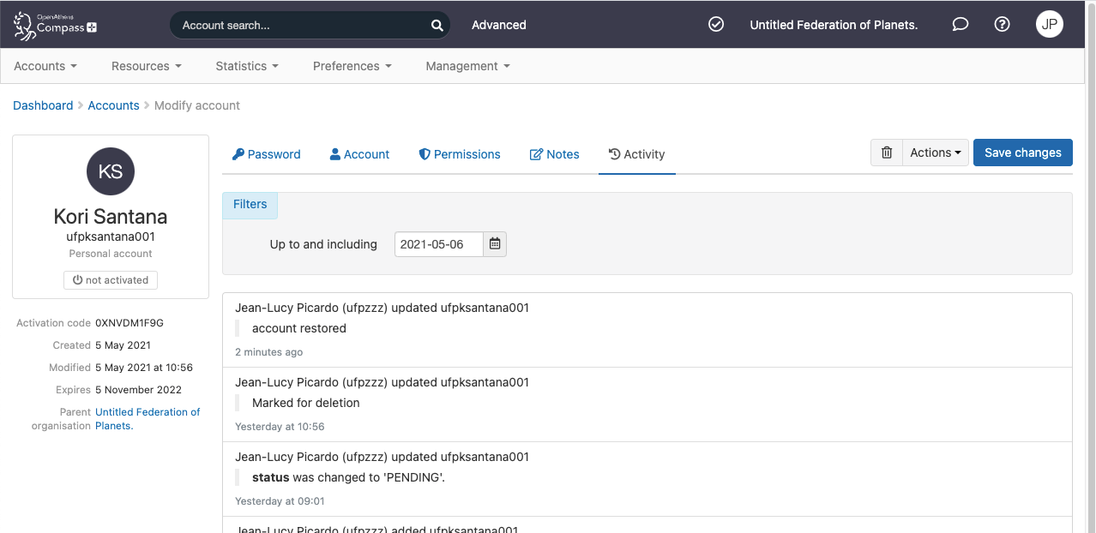Click the KS profile avatar circle
This screenshot has height=533, width=1096.
click(x=110, y=171)
